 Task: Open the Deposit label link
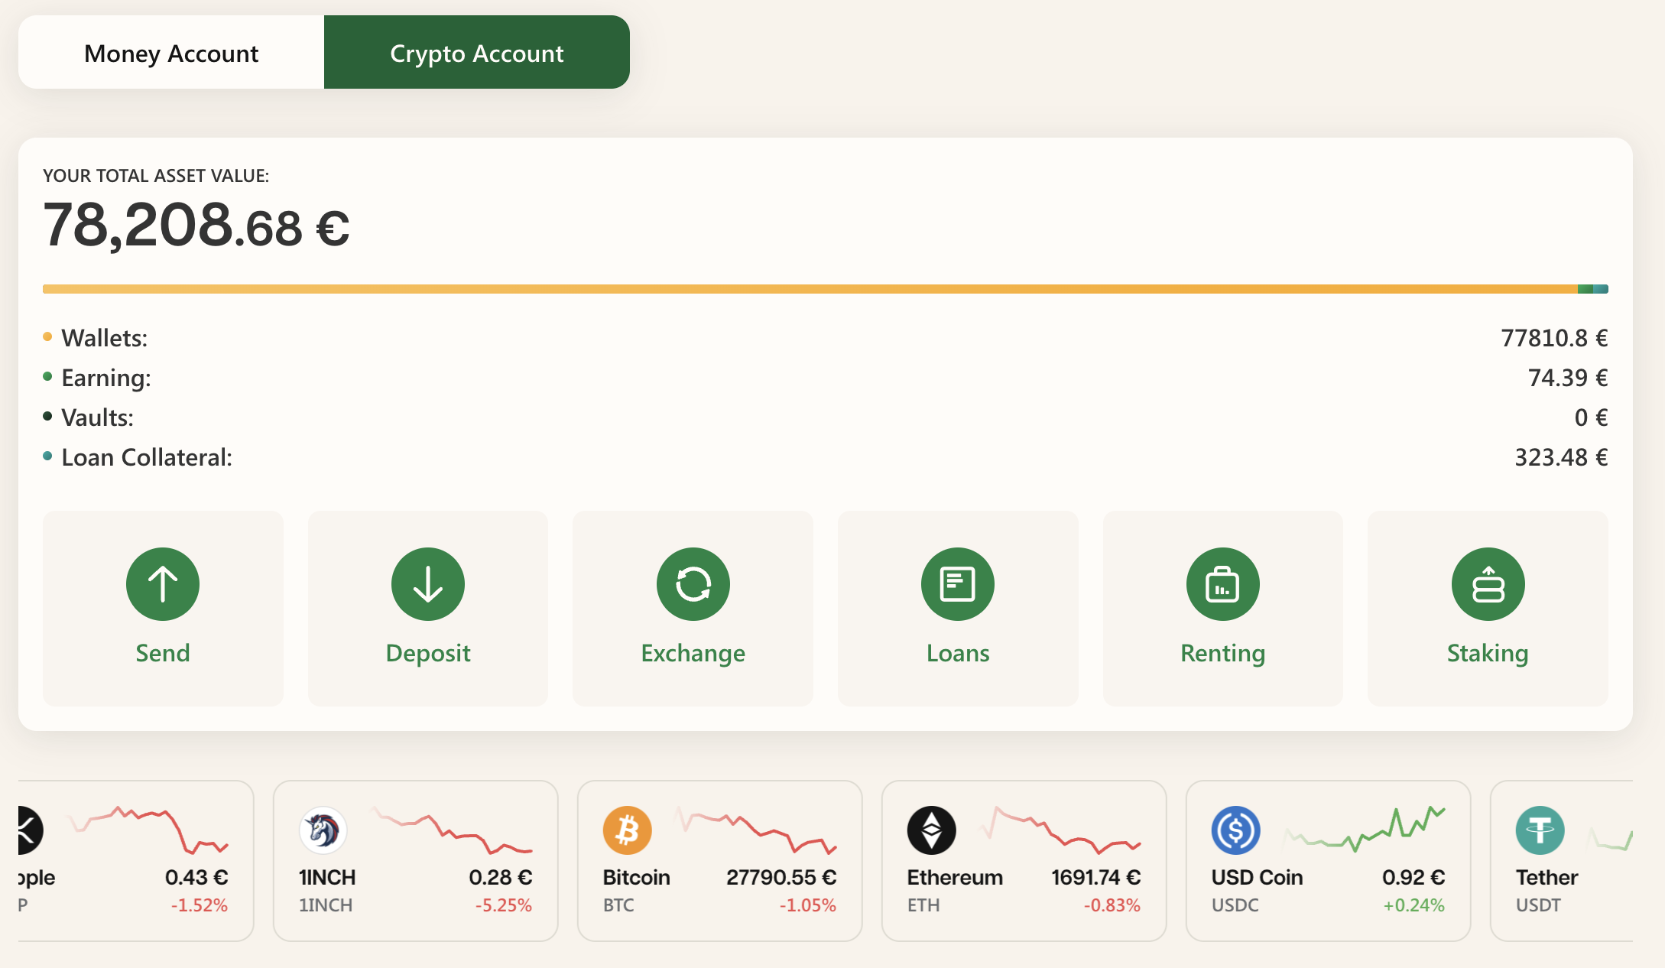[x=428, y=654]
